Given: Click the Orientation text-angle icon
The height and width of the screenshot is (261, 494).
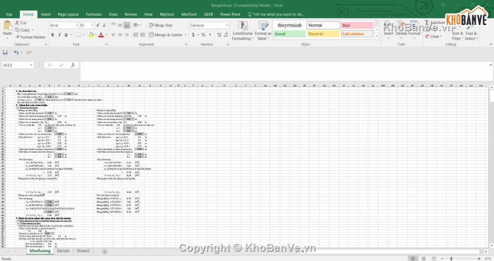Looking at the screenshot, I should (x=136, y=25).
